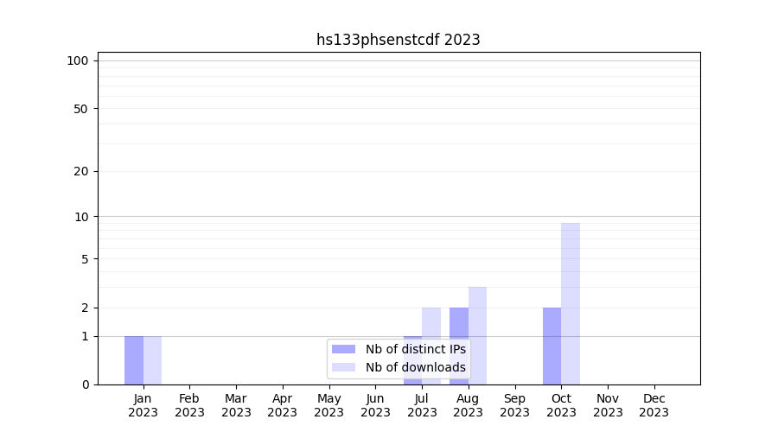778x432 pixels.
Task: Select the January downloads bar
Action: [x=152, y=360]
